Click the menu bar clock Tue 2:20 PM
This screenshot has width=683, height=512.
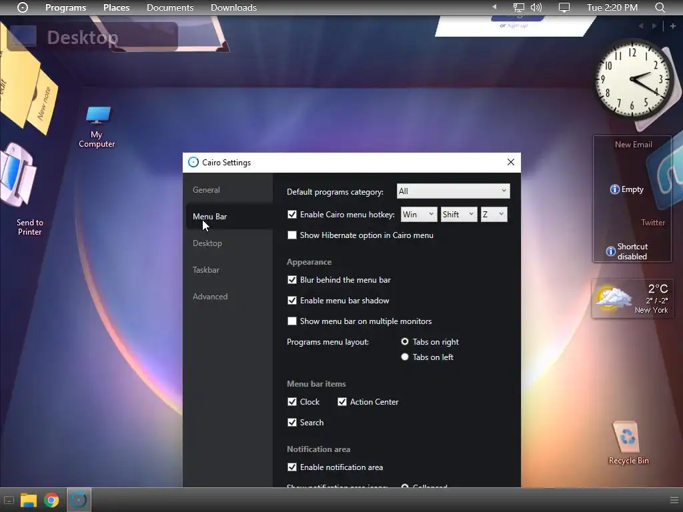[x=612, y=7]
